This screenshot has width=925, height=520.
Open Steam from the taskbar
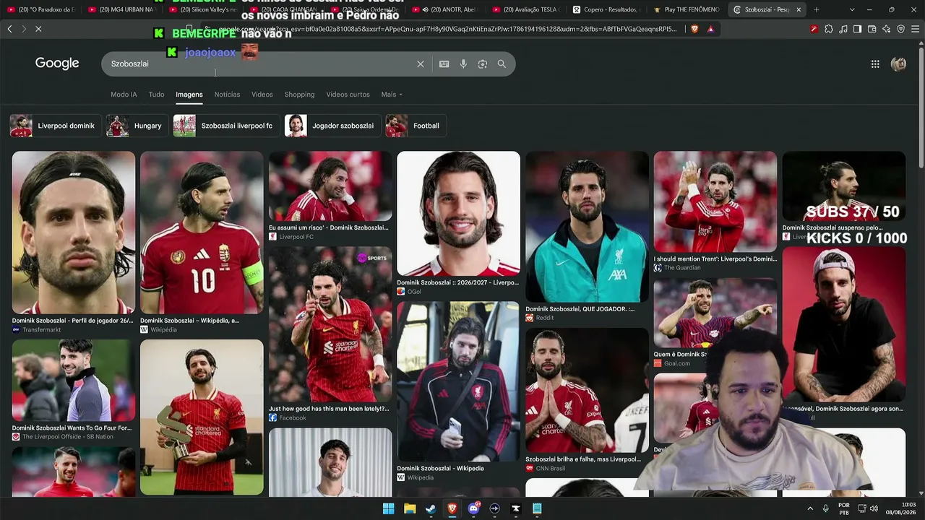tap(431, 508)
